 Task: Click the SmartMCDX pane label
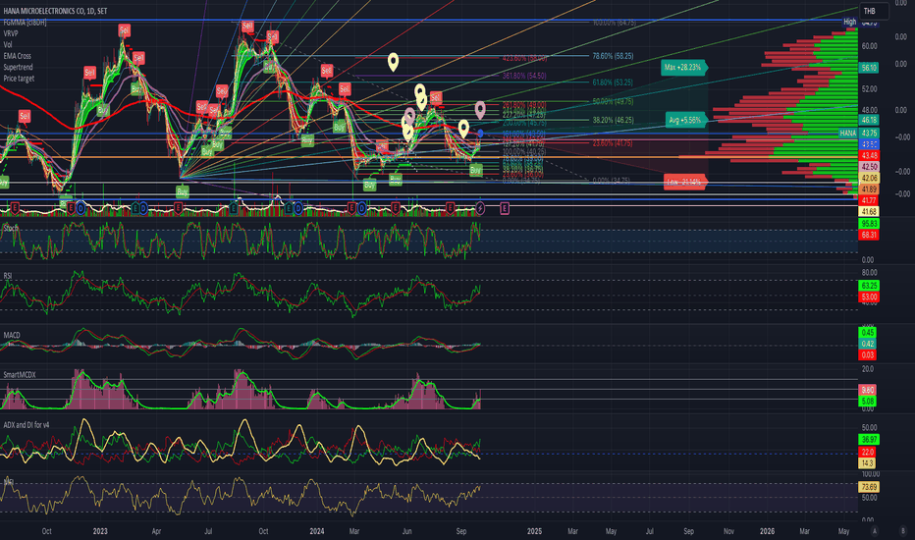(x=20, y=375)
